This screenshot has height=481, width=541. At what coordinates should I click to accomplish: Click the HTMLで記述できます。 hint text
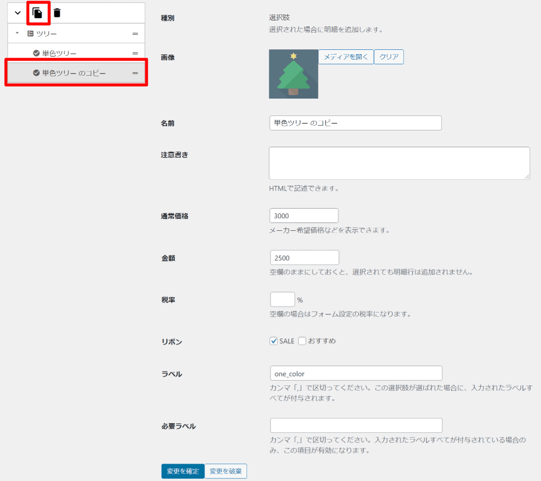(304, 188)
